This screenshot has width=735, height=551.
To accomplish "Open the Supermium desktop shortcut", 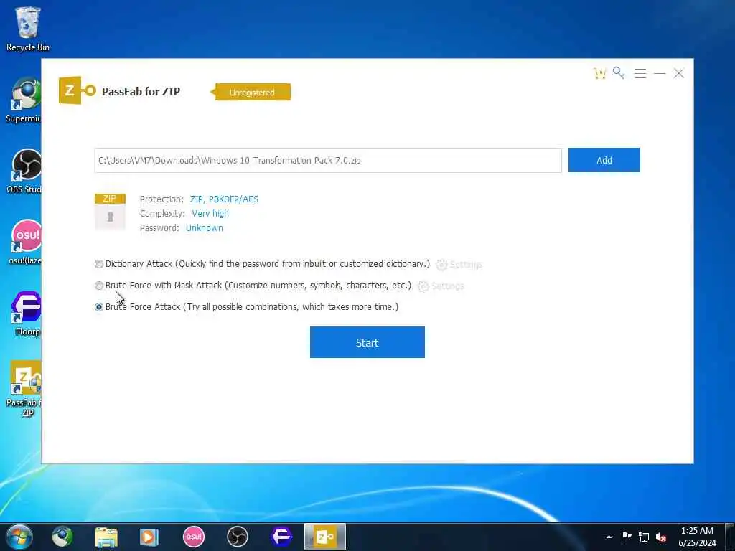I will point(24,100).
